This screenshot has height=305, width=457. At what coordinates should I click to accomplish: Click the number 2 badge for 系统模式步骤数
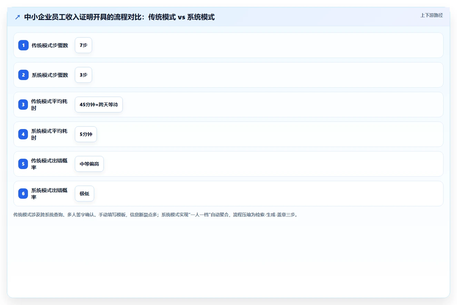23,75
